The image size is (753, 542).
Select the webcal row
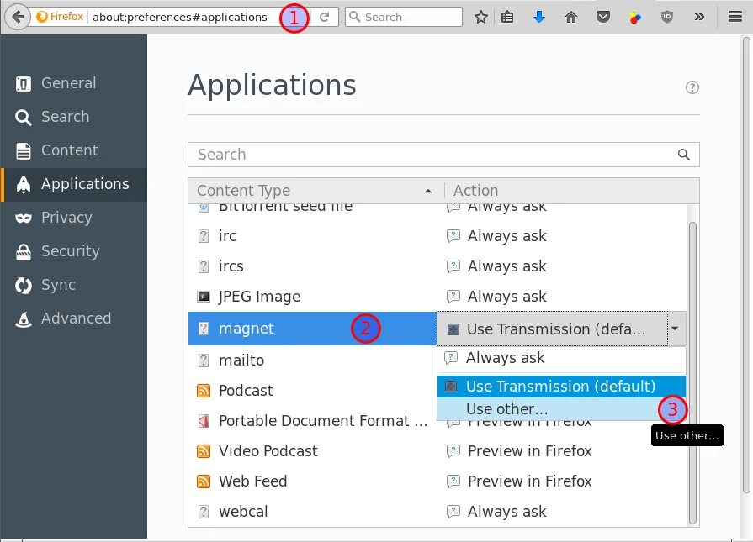pyautogui.click(x=438, y=511)
